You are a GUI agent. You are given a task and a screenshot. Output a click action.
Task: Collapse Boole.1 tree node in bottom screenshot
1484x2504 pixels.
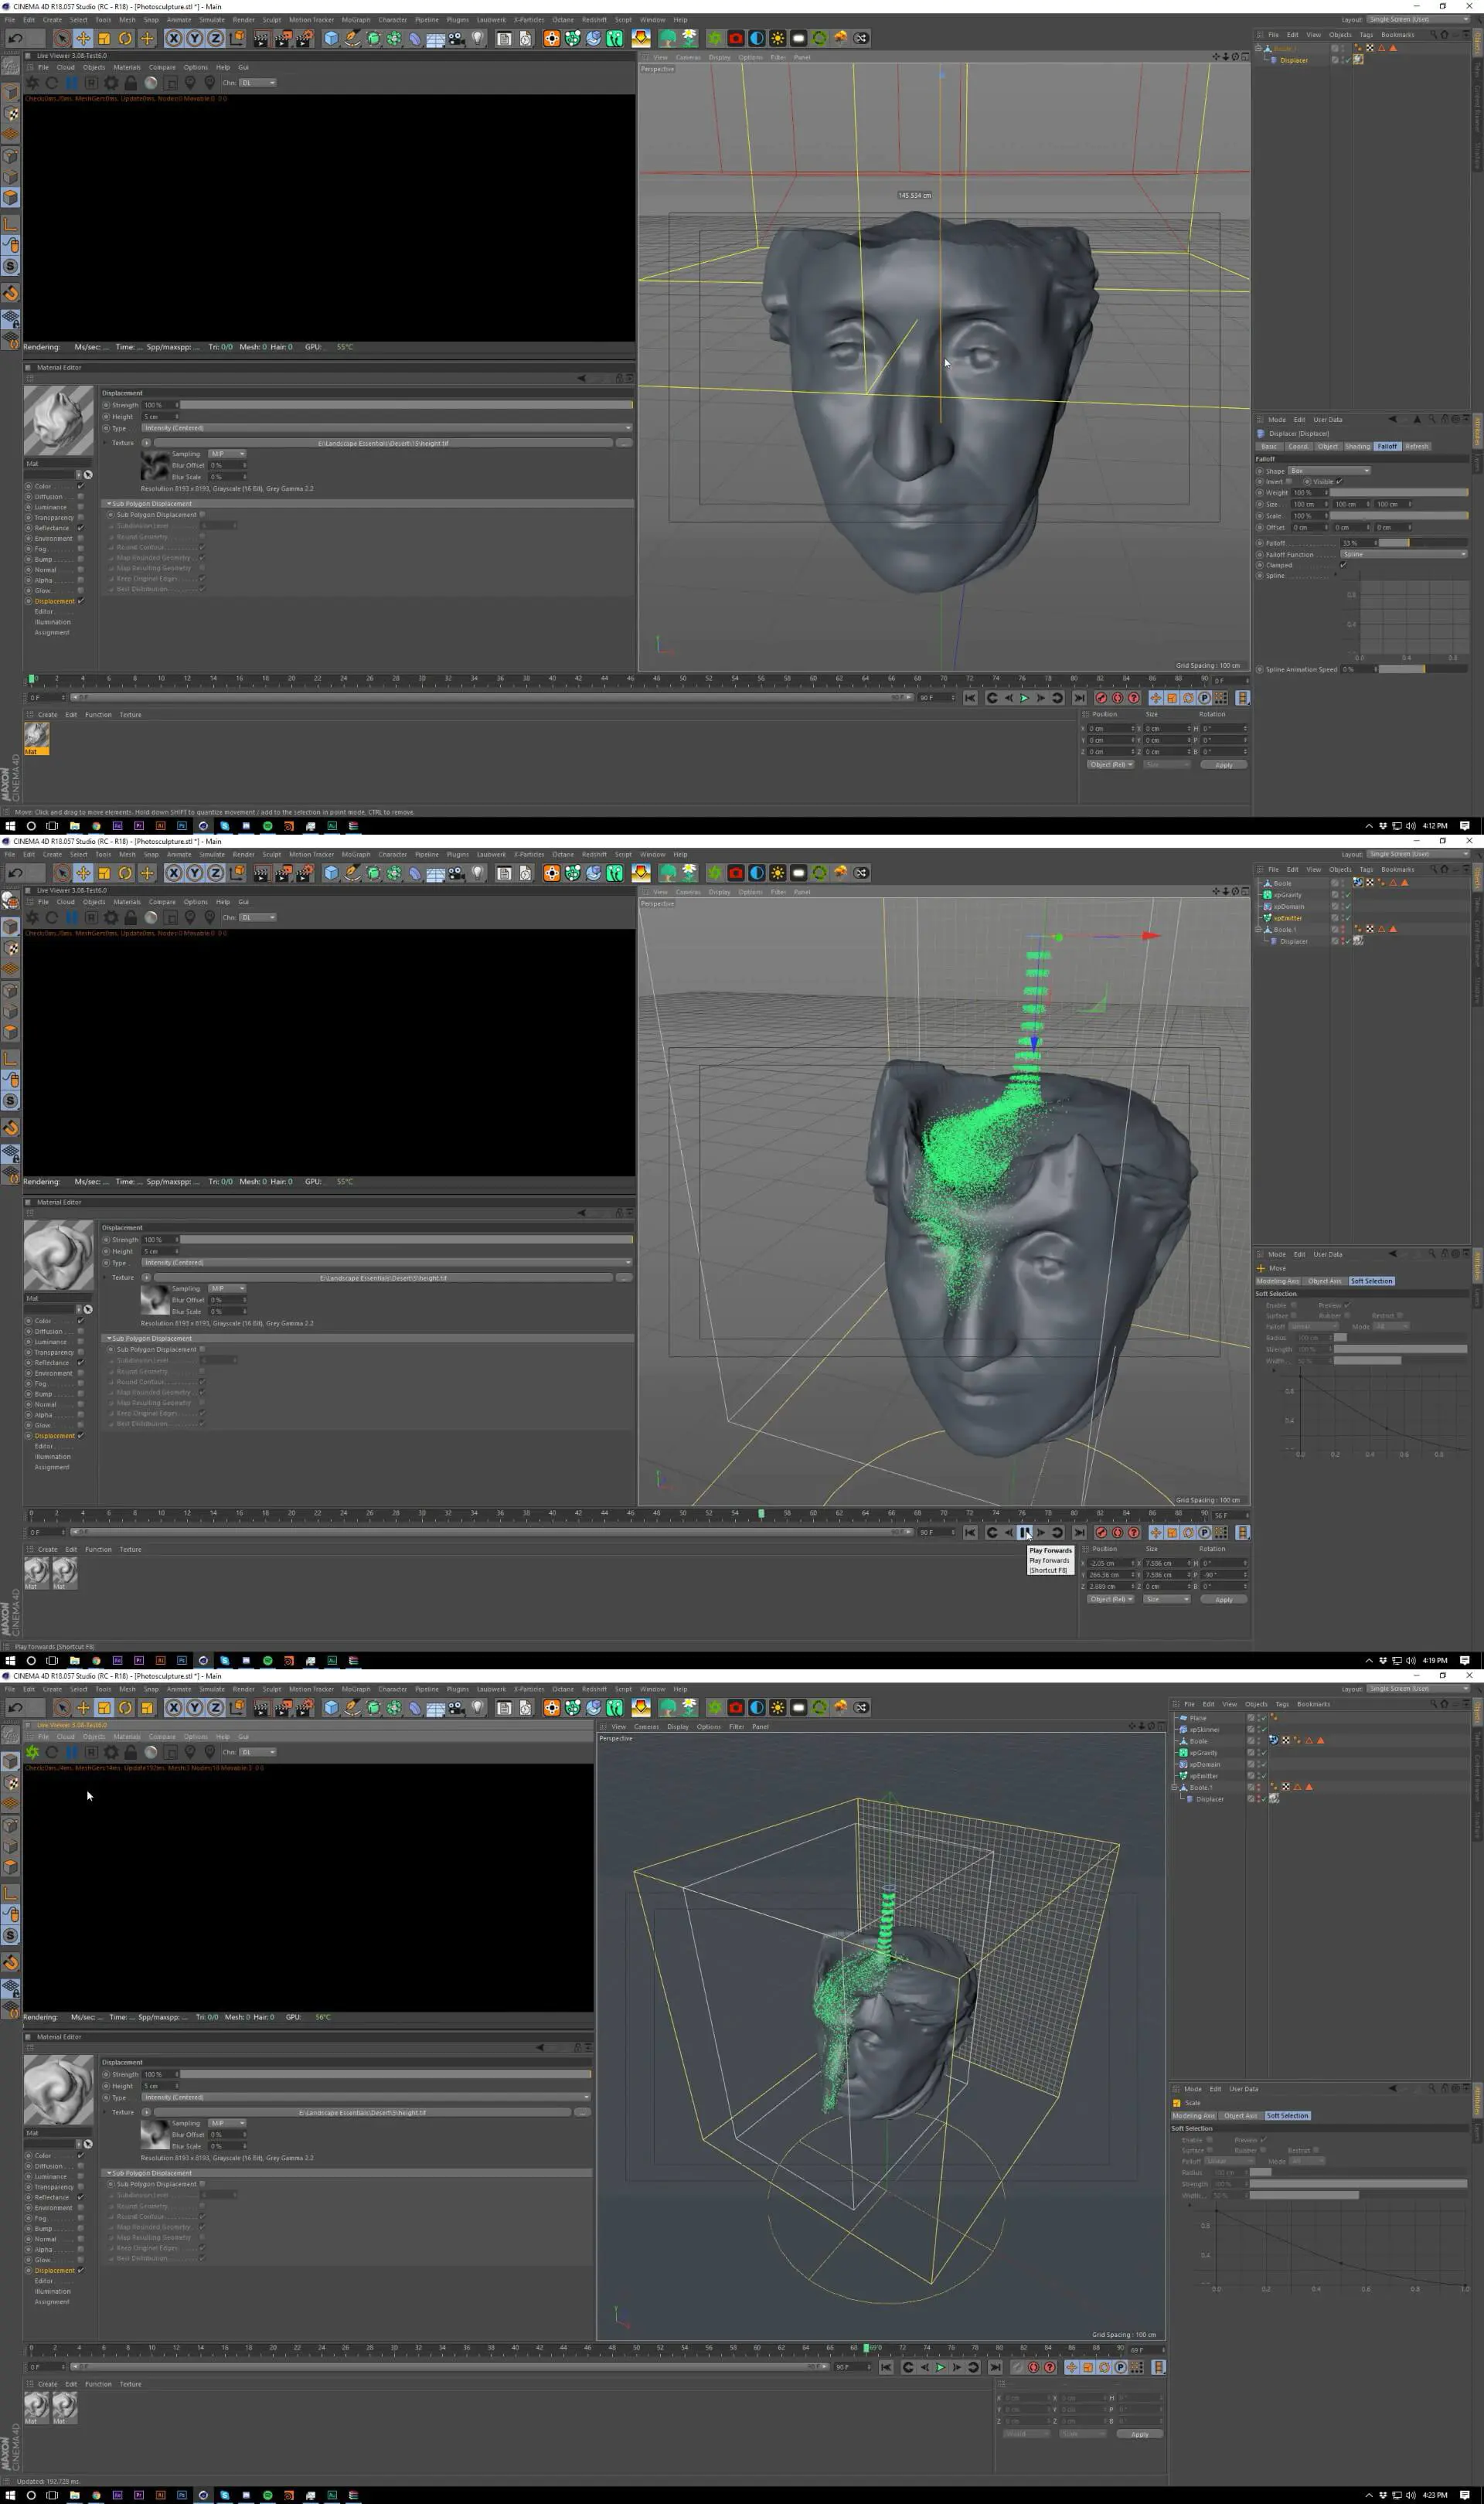tap(1174, 1788)
